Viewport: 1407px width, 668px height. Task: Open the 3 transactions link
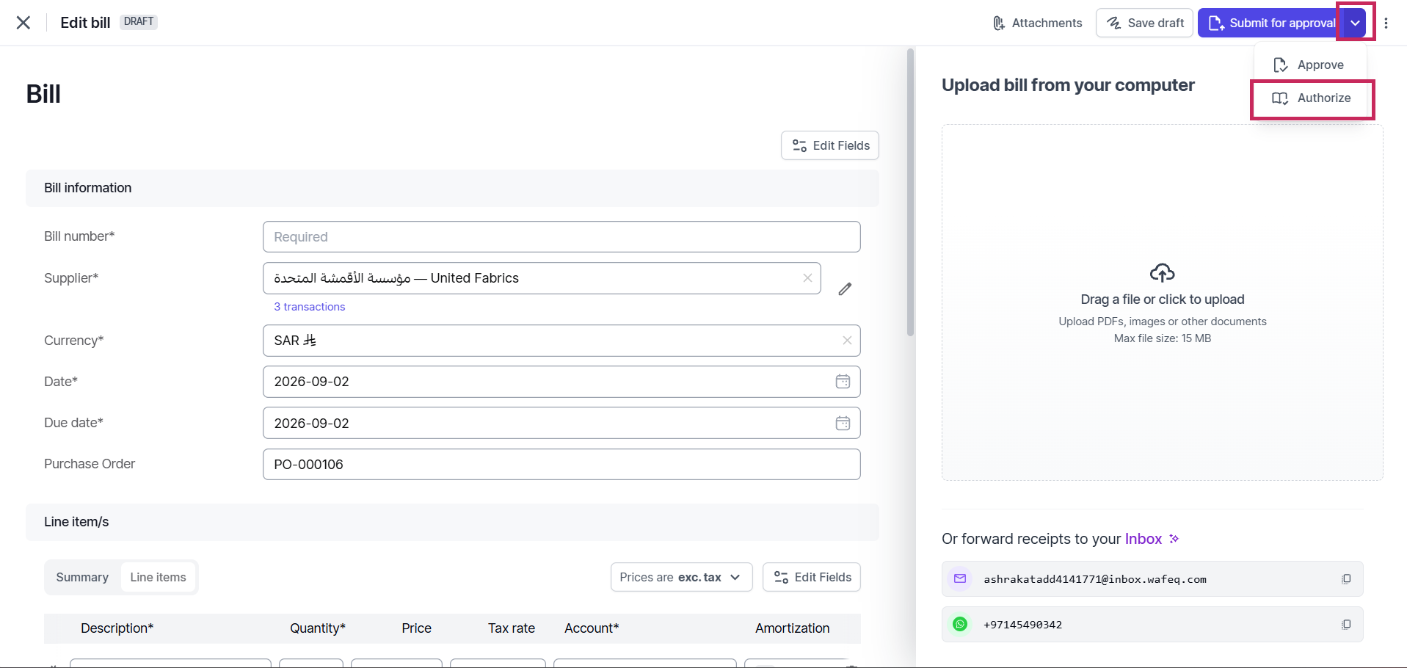tap(309, 307)
